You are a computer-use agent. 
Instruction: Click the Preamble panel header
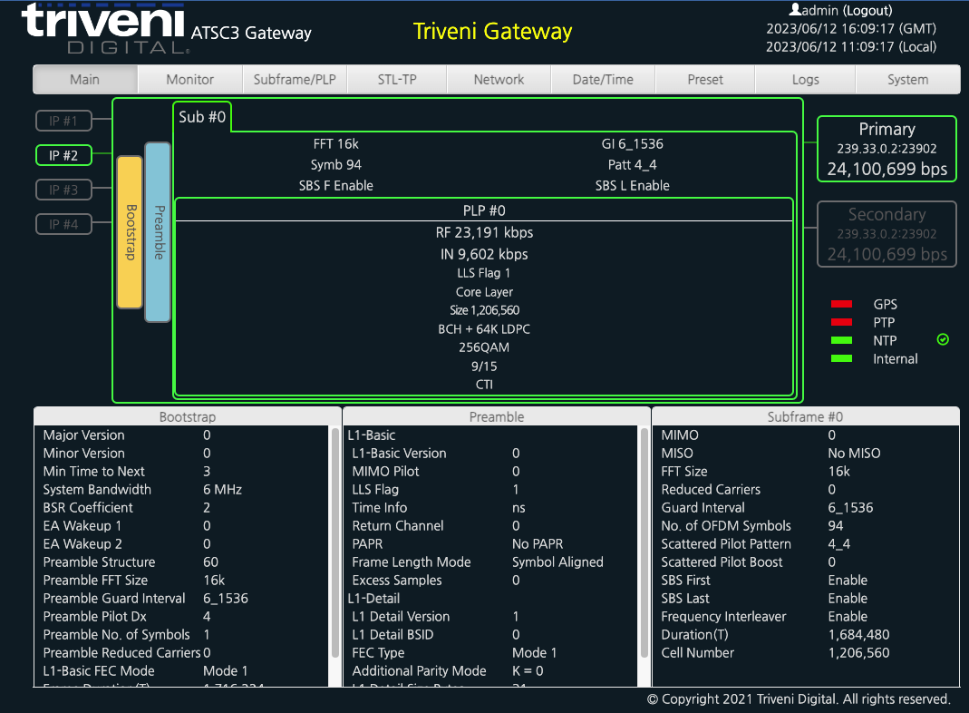496,416
